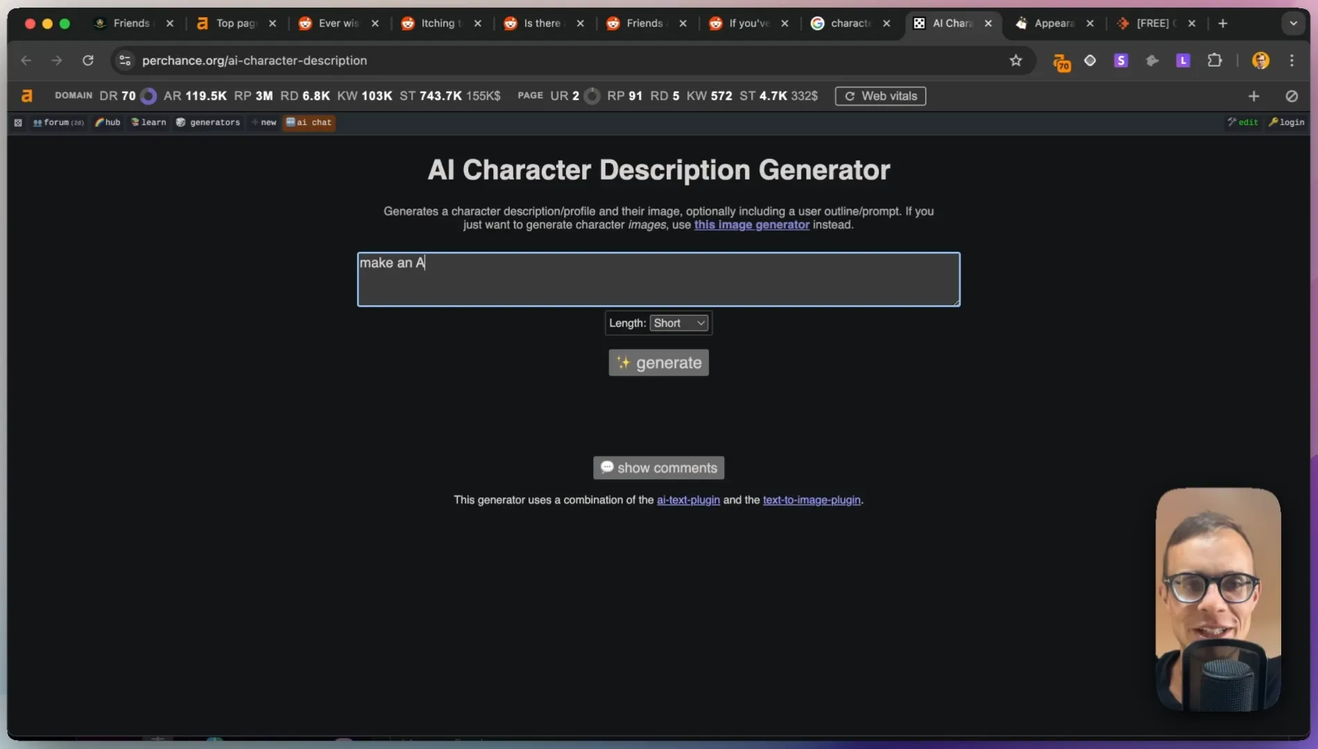Image resolution: width=1318 pixels, height=749 pixels.
Task: Click the browser forward arrow
Action: pos(57,60)
